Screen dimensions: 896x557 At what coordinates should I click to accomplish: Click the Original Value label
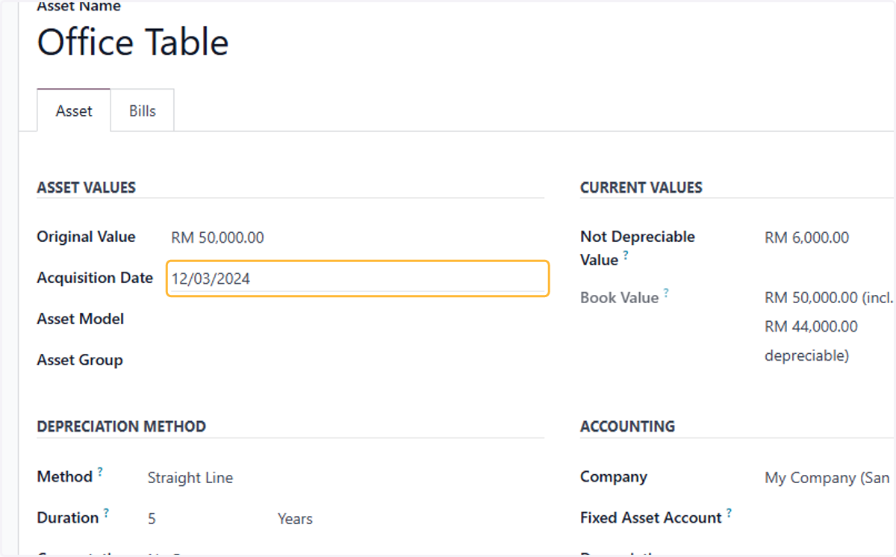(86, 237)
